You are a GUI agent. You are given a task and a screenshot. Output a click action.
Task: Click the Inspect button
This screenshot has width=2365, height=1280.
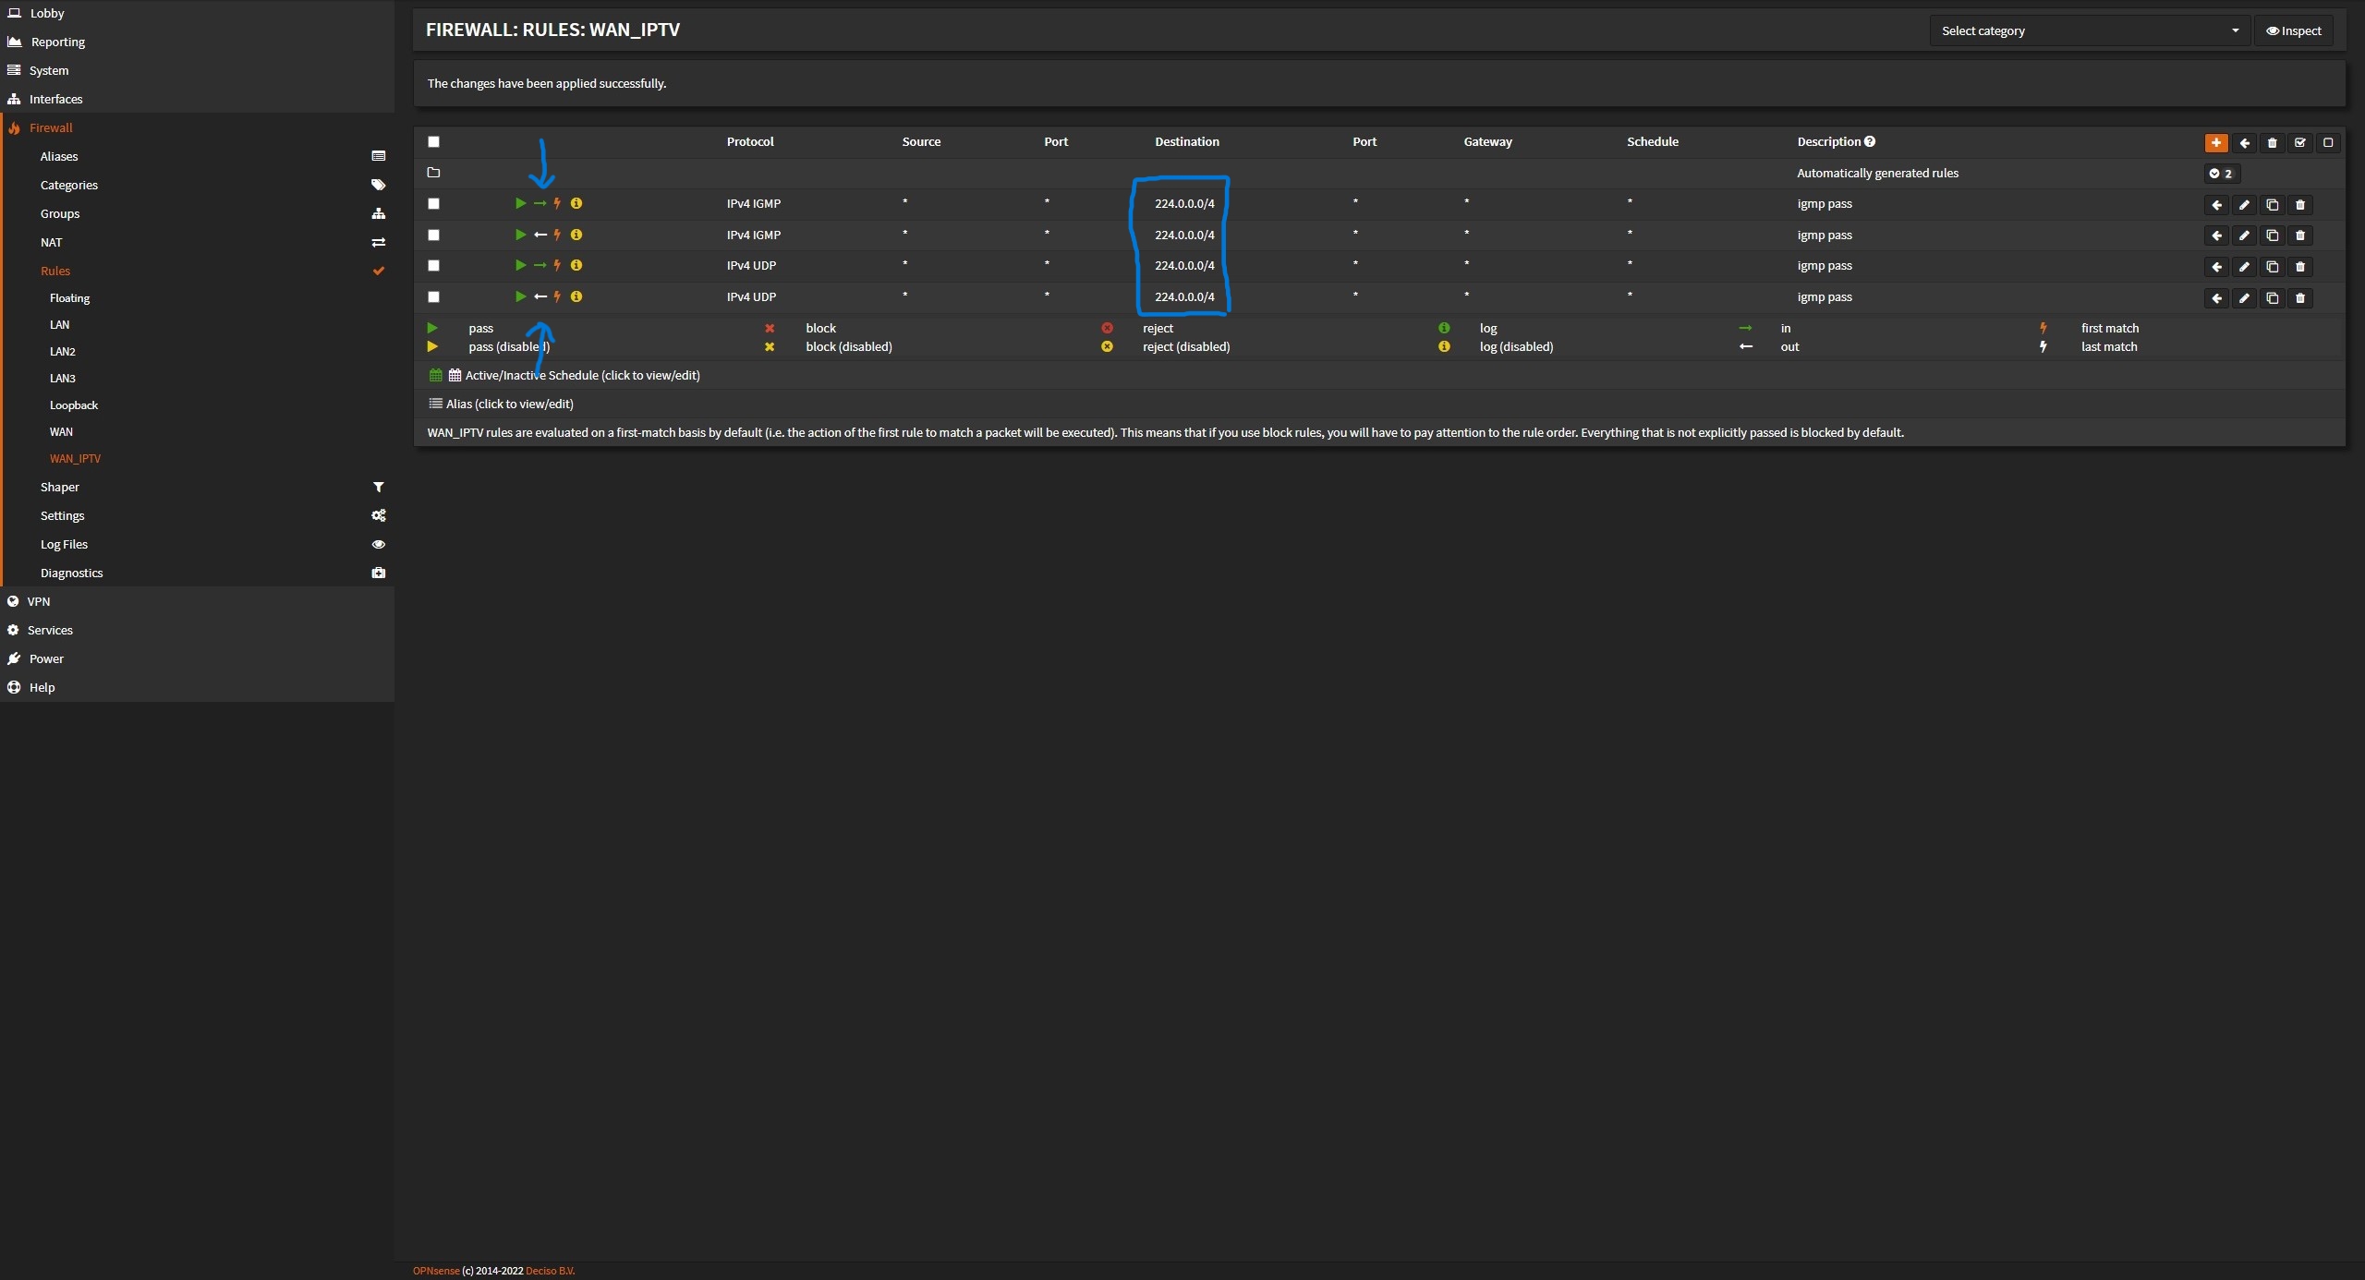(x=2293, y=30)
